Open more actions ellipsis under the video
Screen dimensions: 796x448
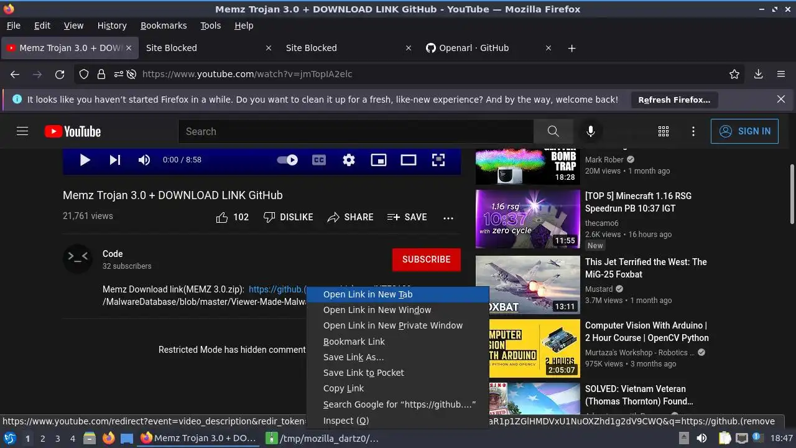coord(448,218)
